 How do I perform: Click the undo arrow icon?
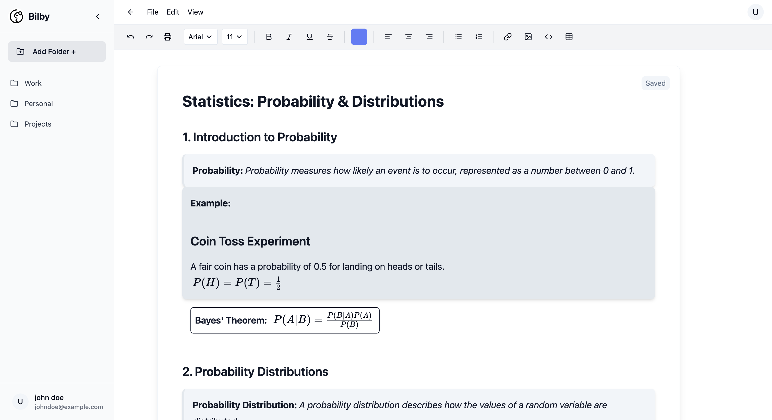pos(131,37)
